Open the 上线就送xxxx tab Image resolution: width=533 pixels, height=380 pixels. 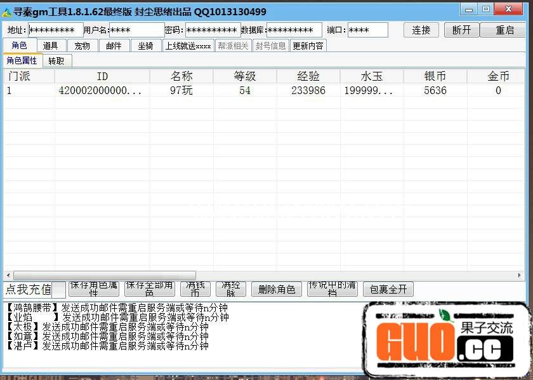pyautogui.click(x=188, y=46)
